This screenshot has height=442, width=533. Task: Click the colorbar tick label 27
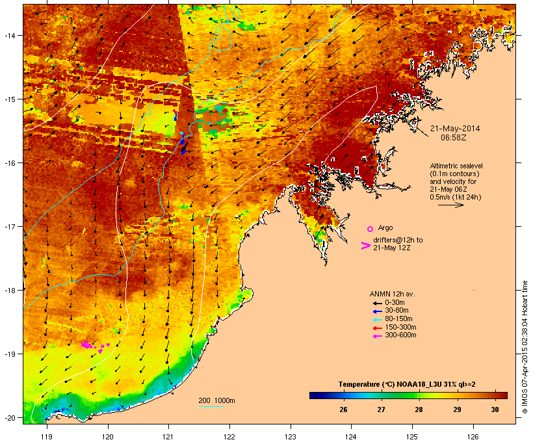[x=381, y=409]
